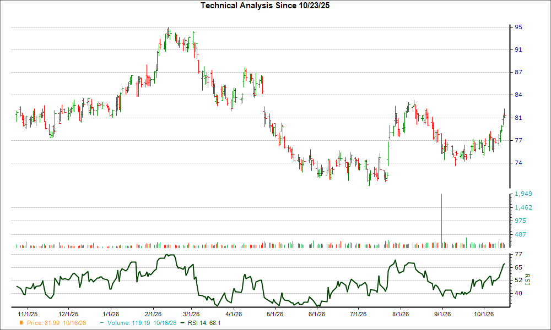Click the 3/1/26 date label
Screen dimensions: 551x330
pyautogui.click(x=191, y=314)
